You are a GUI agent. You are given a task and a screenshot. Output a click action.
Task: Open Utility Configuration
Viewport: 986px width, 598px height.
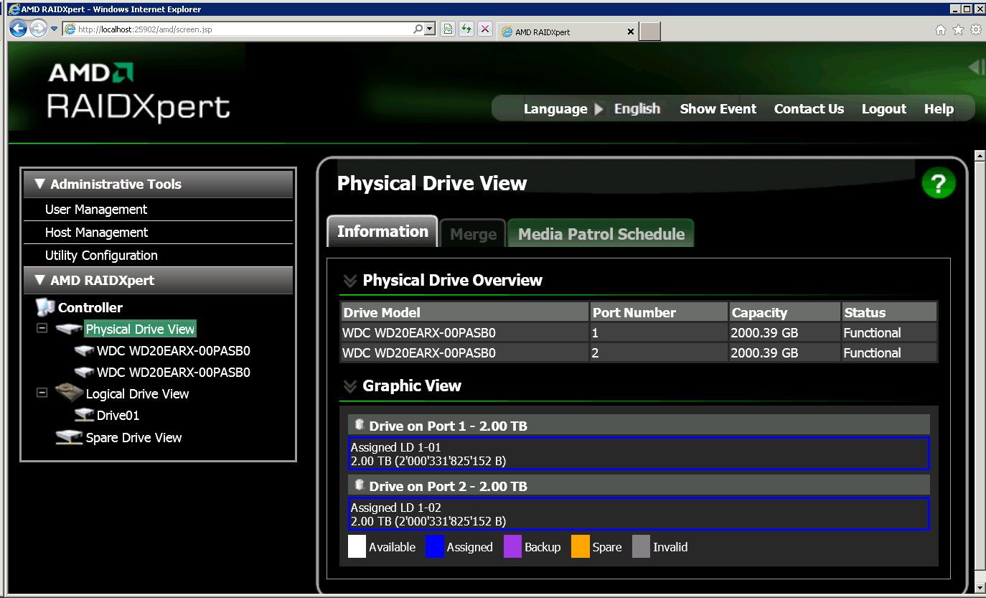pyautogui.click(x=101, y=256)
